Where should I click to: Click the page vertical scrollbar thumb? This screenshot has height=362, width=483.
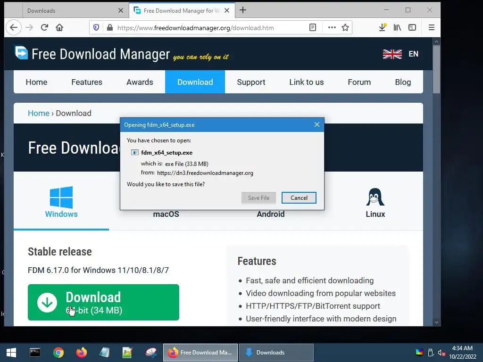click(436, 69)
